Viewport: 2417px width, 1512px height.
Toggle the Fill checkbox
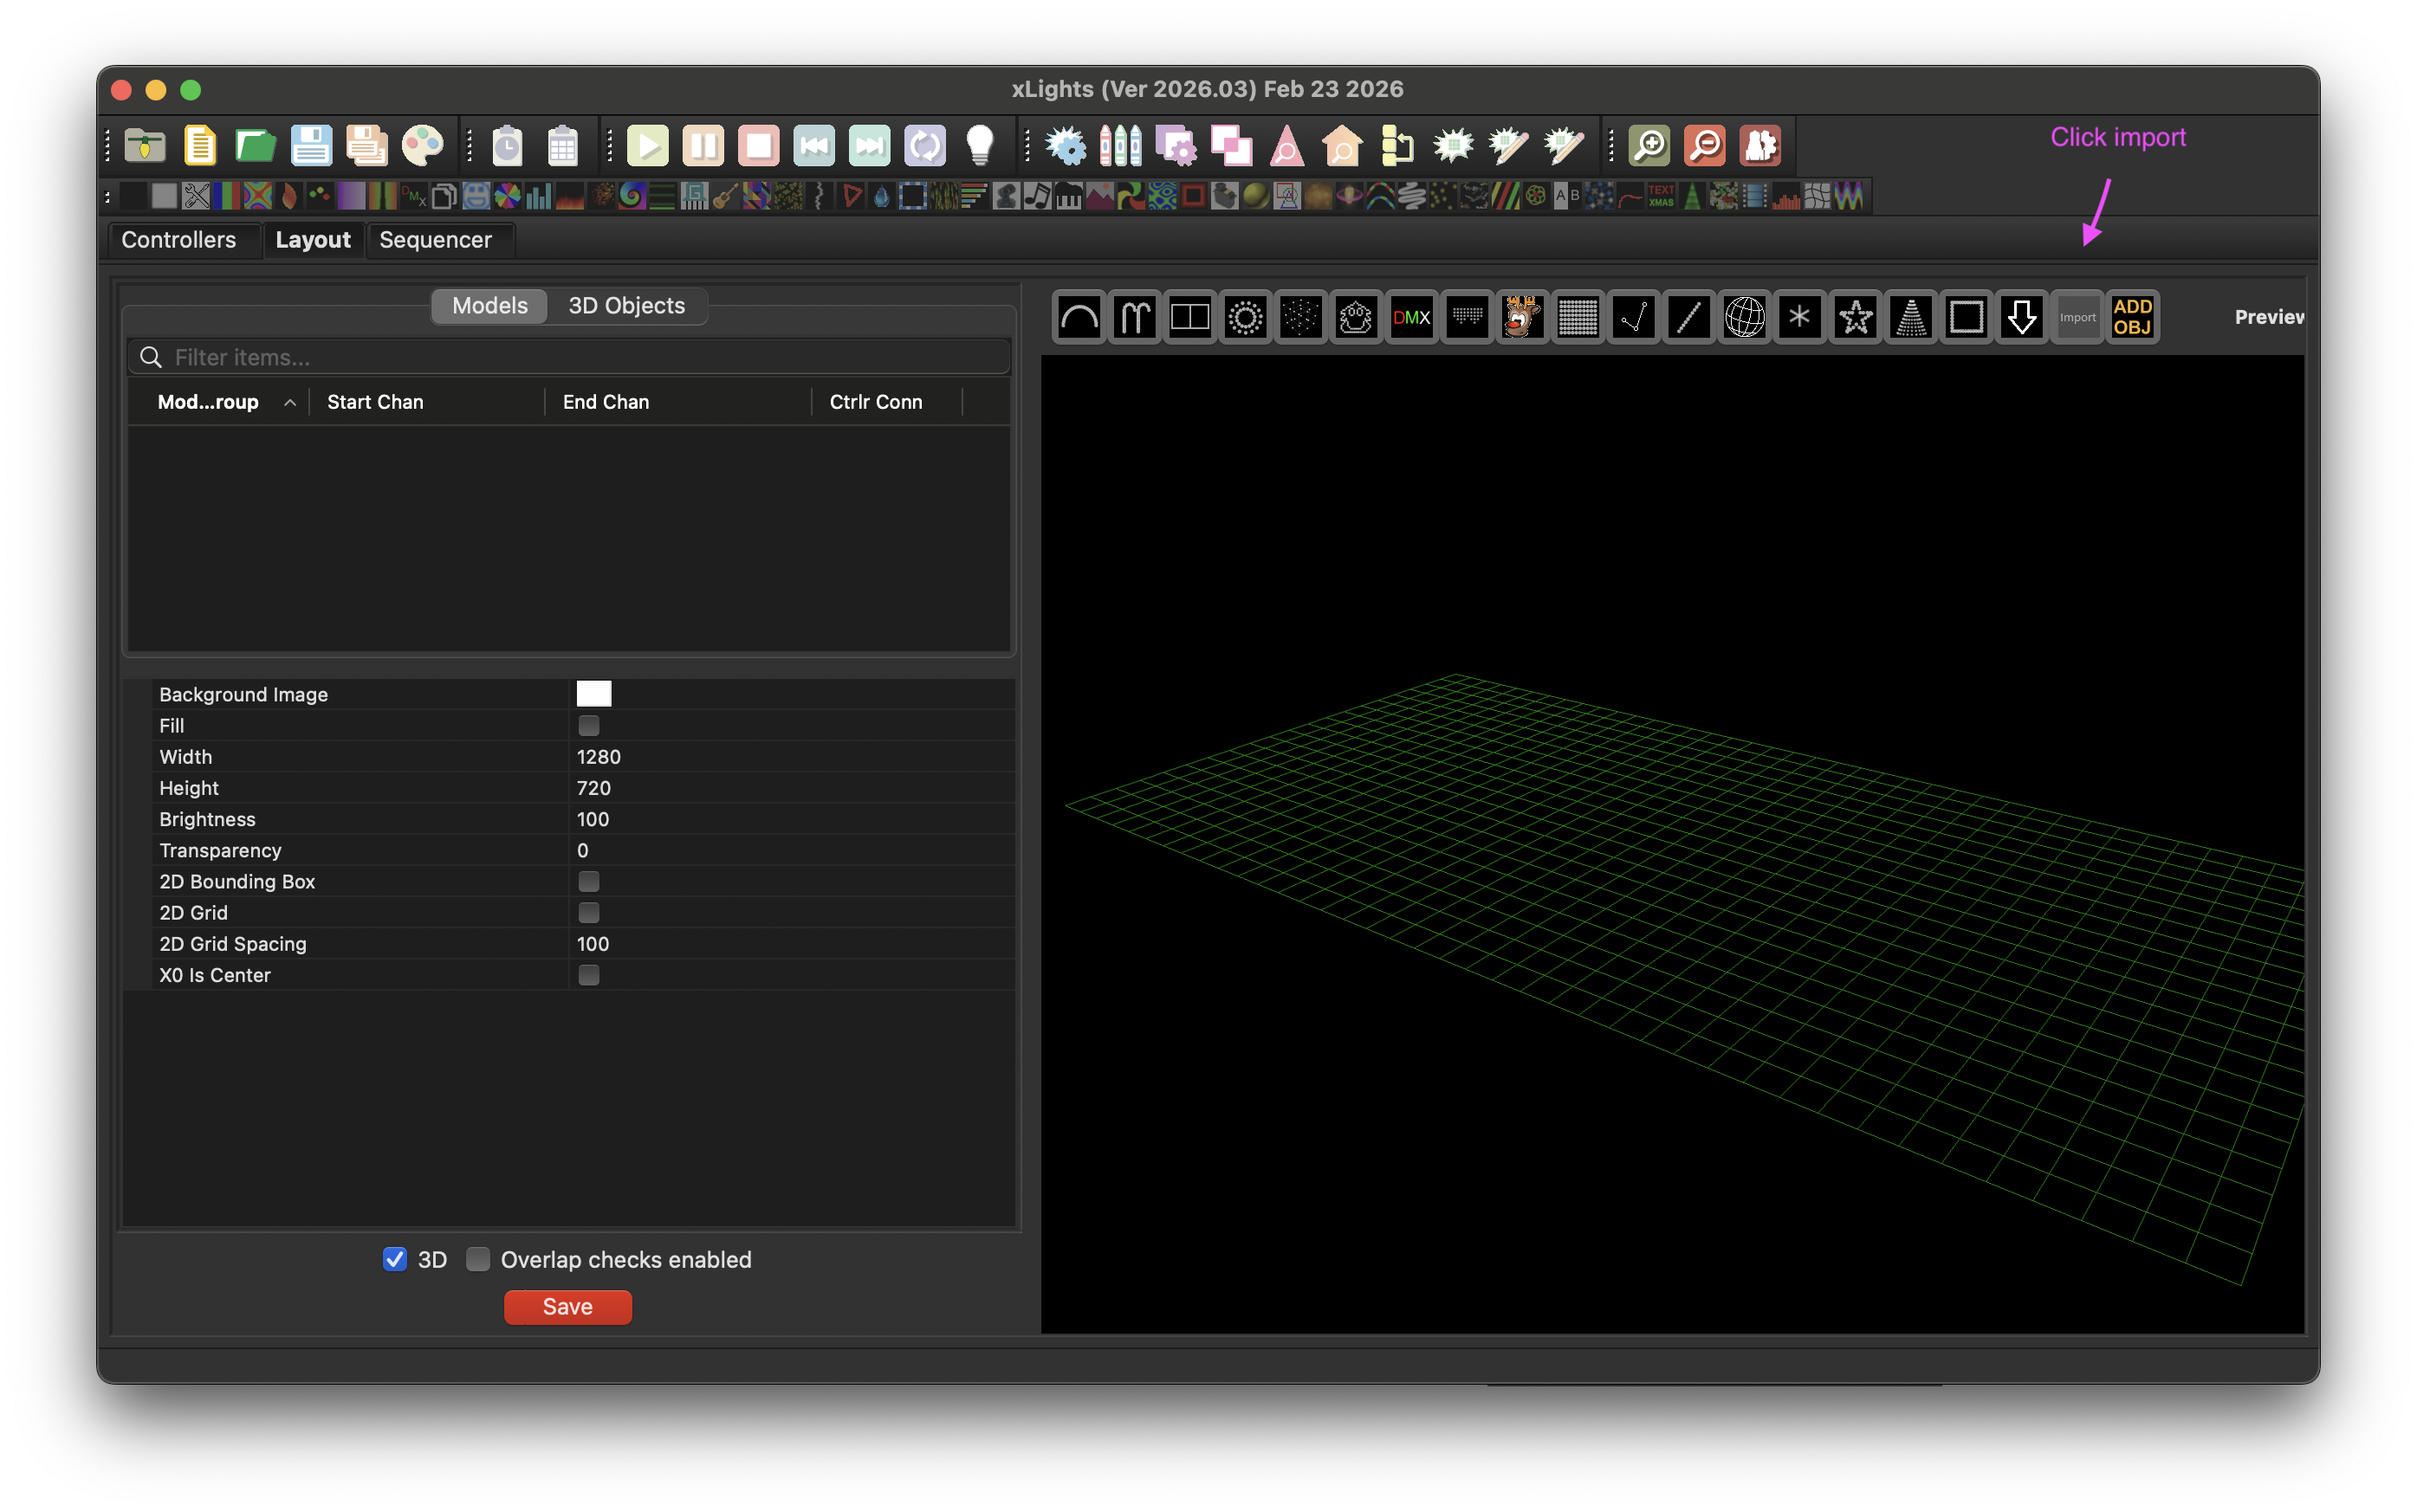tap(588, 725)
